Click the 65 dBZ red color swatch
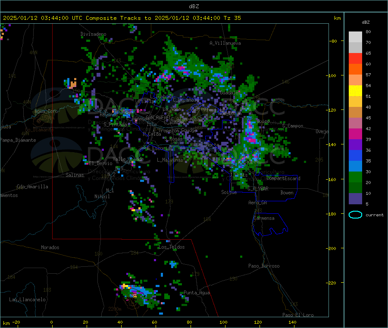The height and width of the screenshot is (328, 388). (x=355, y=58)
